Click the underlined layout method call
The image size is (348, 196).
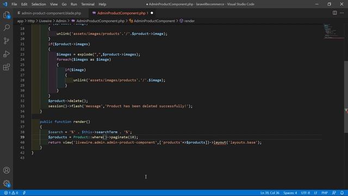(x=220, y=143)
